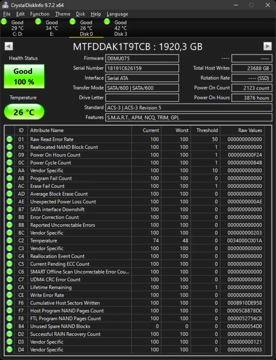This screenshot has height=360, width=276.
Task: Click the Serial Number field
Action: tap(142, 68)
